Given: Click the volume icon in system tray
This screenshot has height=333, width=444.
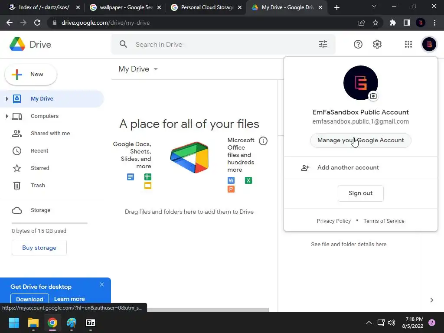Looking at the screenshot, I should click(392, 323).
